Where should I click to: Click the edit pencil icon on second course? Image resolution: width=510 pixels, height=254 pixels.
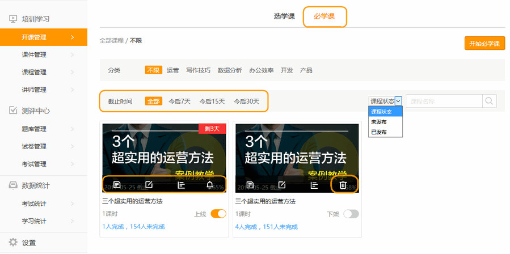click(281, 185)
